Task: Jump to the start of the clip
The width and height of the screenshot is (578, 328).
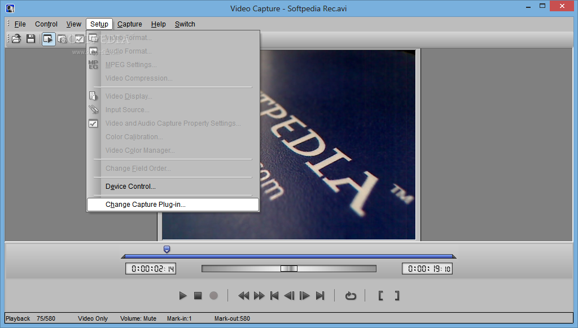Action: (274, 296)
